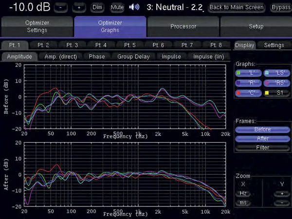Decrease volume with the minus button
292x219 pixels.
(x=60, y=7)
